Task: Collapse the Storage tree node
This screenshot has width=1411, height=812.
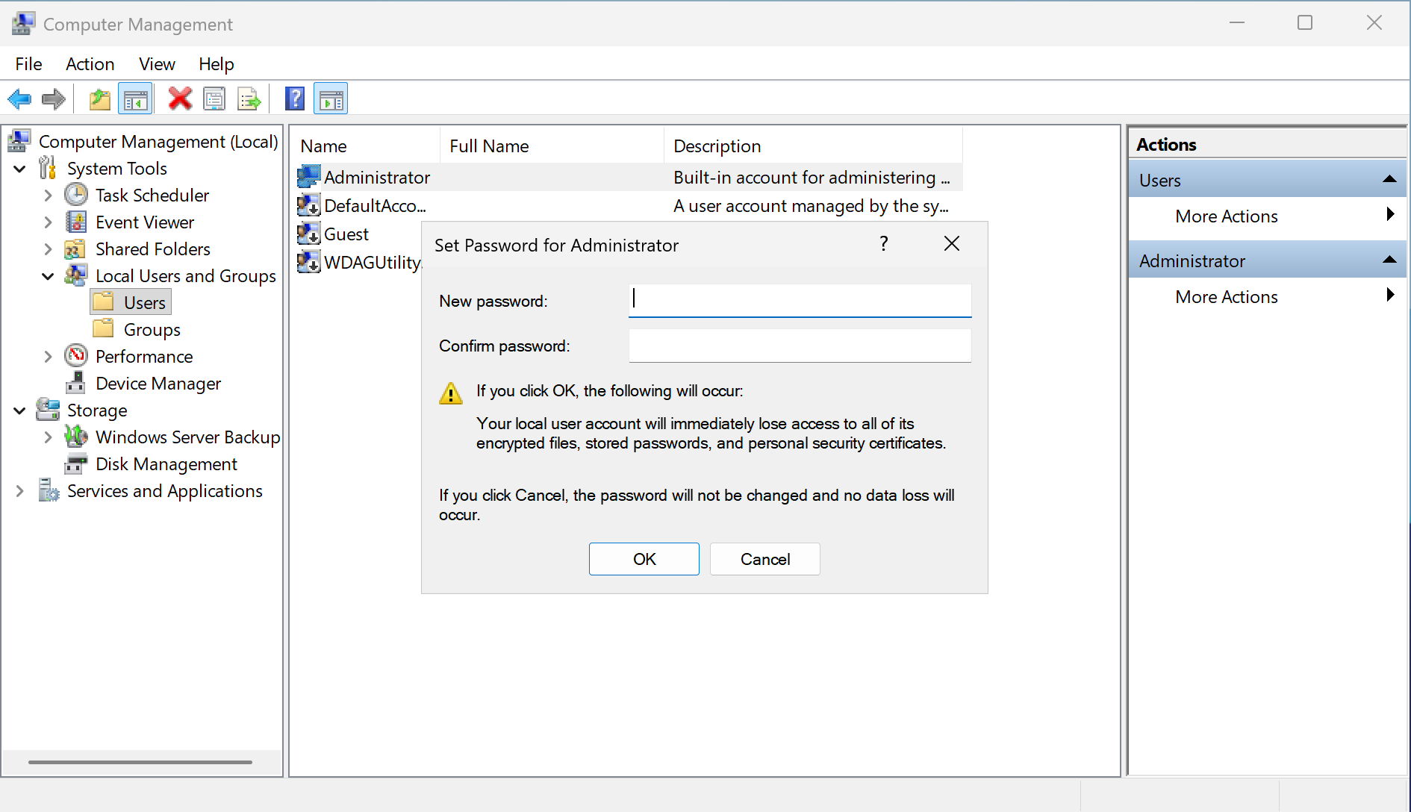Action: [20, 410]
